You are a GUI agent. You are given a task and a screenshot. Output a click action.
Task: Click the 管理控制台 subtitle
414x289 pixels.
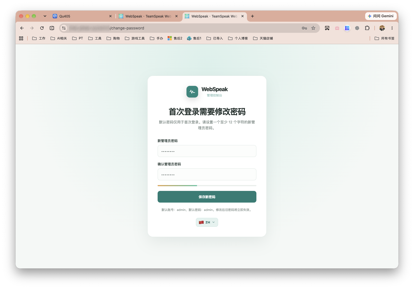coord(214,95)
